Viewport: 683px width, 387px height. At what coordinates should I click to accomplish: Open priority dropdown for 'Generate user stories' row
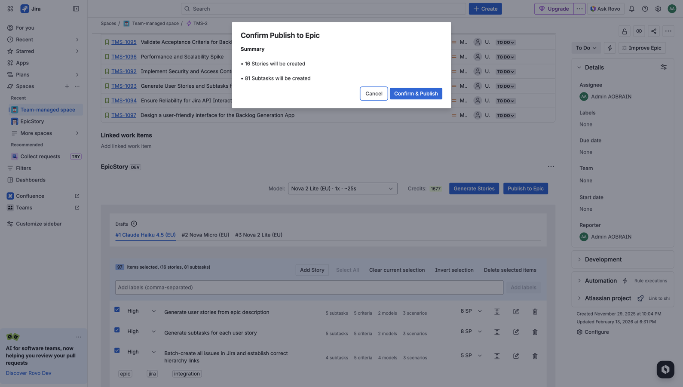tap(141, 311)
